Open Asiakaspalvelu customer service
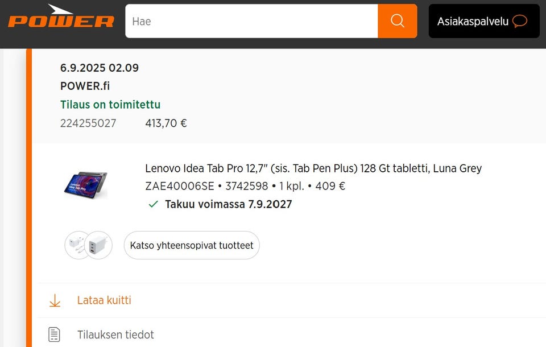Viewport: 546px width, 347px height. pos(473,21)
